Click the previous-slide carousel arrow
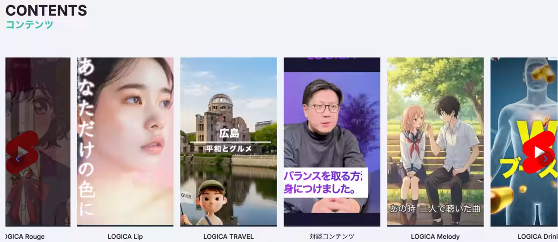Screen dimensions: 558x242 pyautogui.click(x=18, y=159)
